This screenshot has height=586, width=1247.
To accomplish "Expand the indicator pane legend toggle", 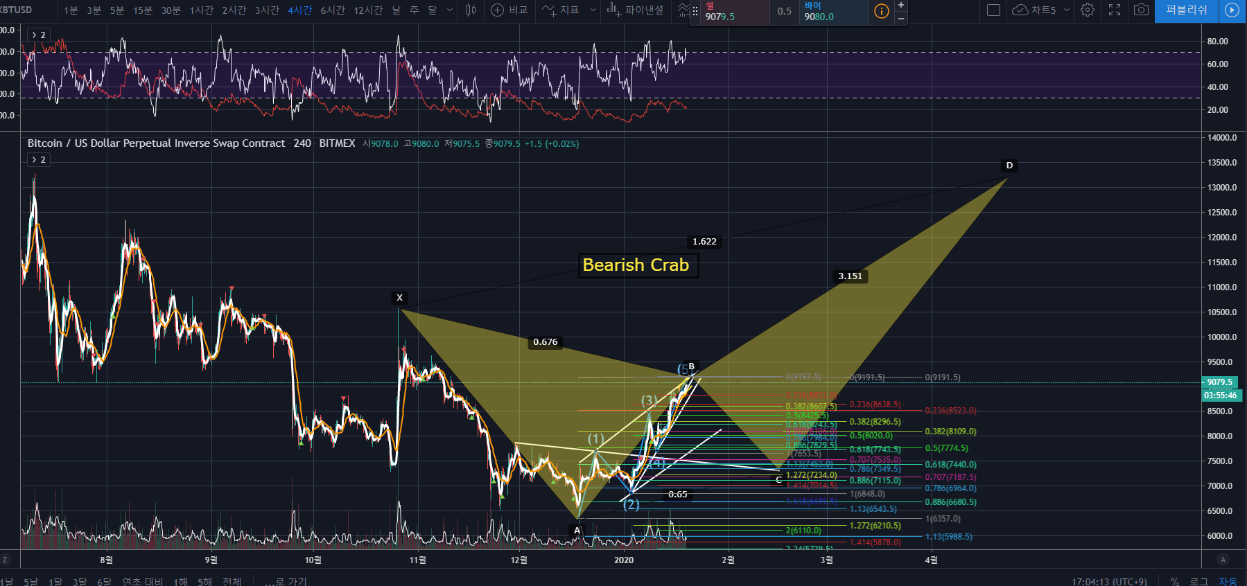I will click(x=38, y=35).
